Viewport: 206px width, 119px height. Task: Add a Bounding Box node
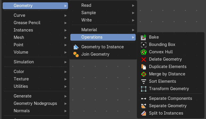coord(170,44)
